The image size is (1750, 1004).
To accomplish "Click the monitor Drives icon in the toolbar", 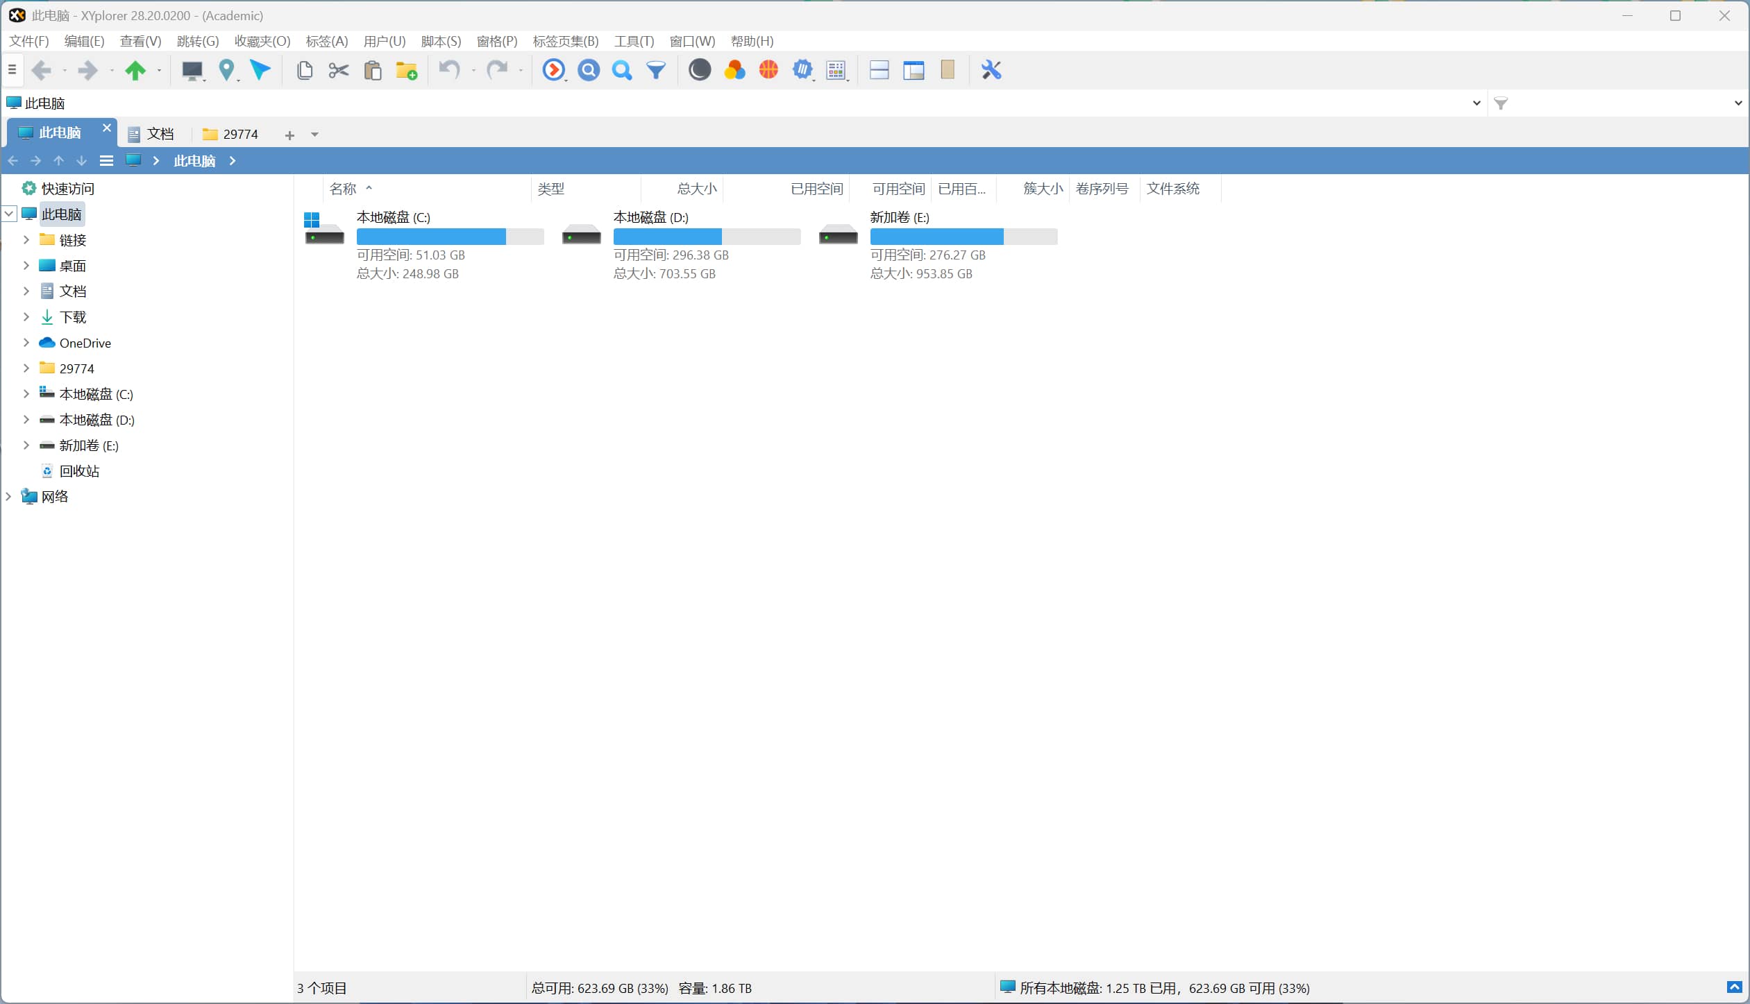I will click(192, 70).
